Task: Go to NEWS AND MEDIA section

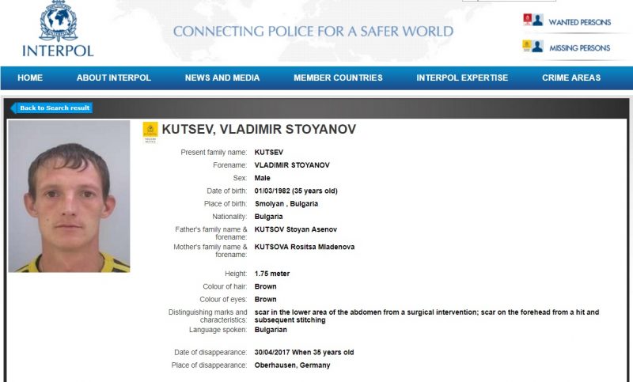Action: (222, 78)
